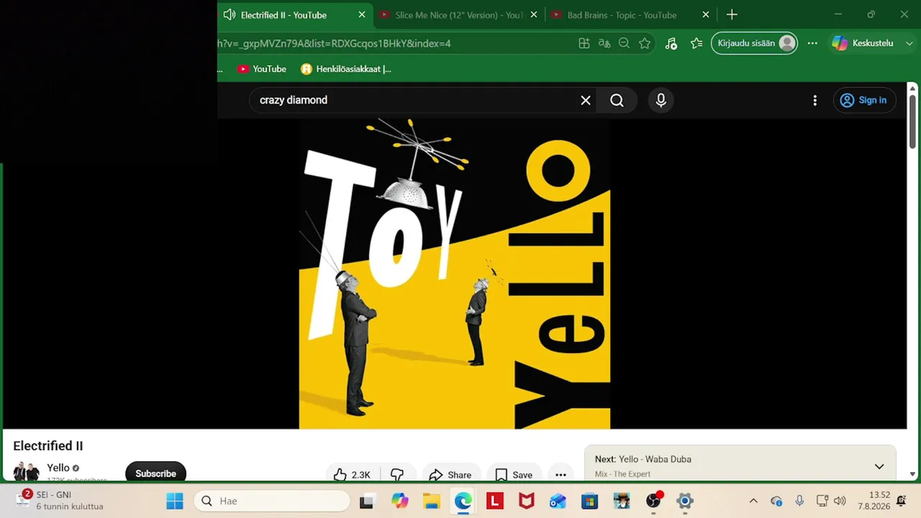Open the Windows Start menu
The height and width of the screenshot is (518, 921).
click(x=175, y=501)
